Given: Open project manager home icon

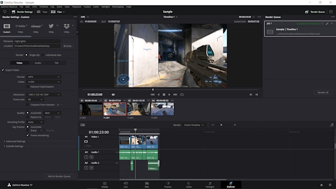Looking at the screenshot, I should pos(322,185).
